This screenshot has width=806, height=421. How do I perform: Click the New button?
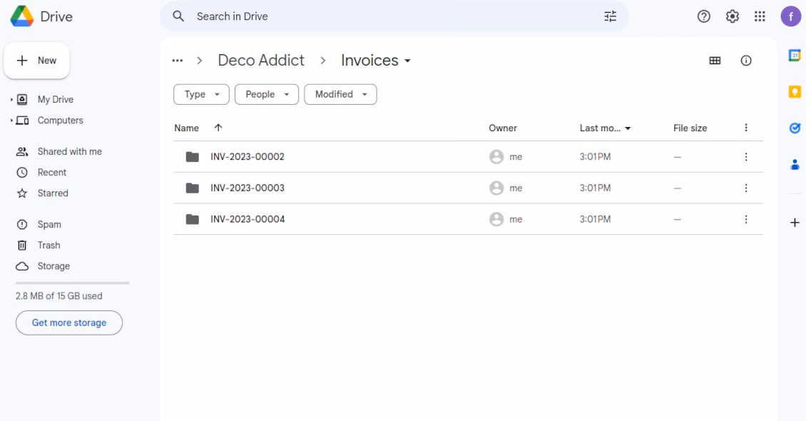(x=36, y=61)
